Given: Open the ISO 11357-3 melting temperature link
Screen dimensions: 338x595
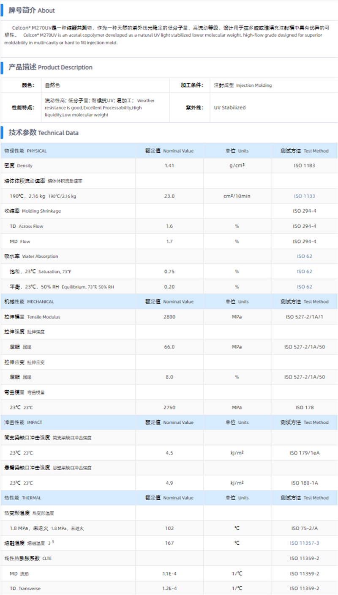Looking at the screenshot, I should (x=304, y=543).
